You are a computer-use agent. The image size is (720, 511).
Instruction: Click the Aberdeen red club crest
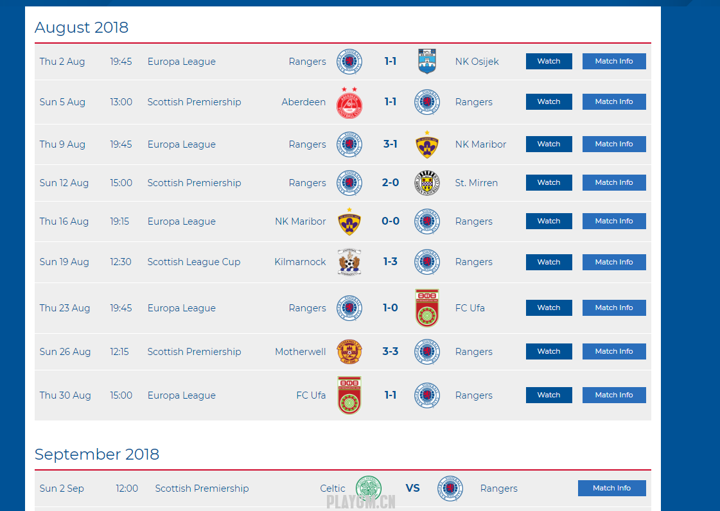(349, 103)
